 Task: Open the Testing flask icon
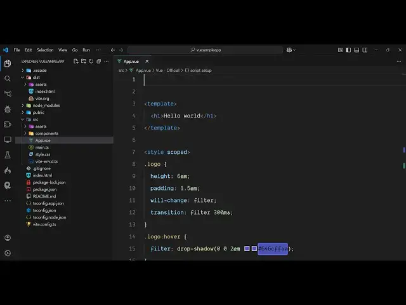(8, 155)
